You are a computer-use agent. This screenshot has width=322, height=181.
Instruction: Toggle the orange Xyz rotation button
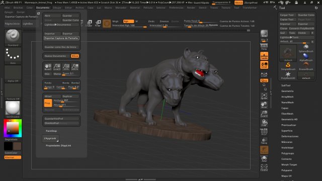pos(264,80)
